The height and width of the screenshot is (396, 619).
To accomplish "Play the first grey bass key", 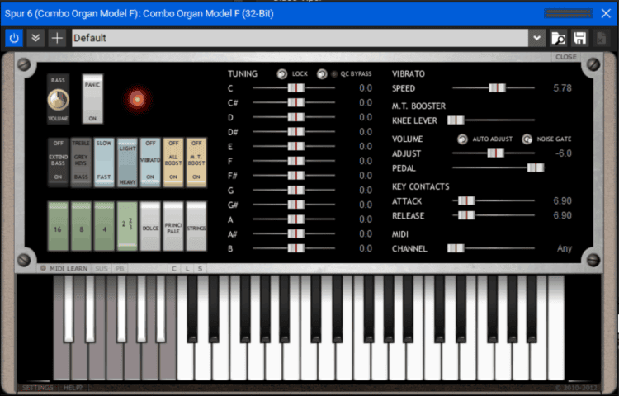I will point(61,359).
